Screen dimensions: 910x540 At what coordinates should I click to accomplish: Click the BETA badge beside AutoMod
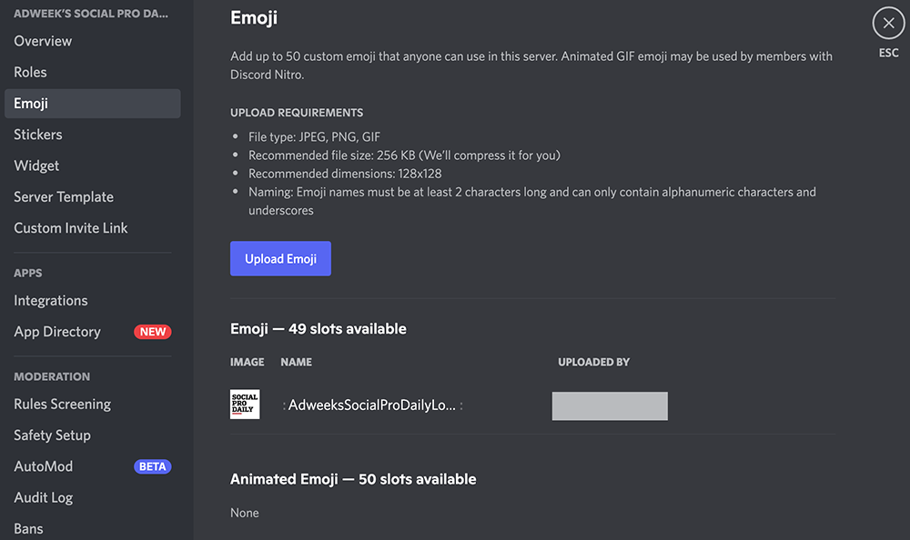coord(152,466)
